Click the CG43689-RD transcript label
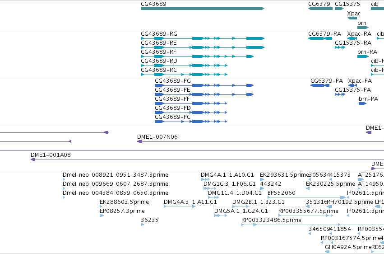Viewport: 384px width, 254px height. pyautogui.click(x=159, y=61)
